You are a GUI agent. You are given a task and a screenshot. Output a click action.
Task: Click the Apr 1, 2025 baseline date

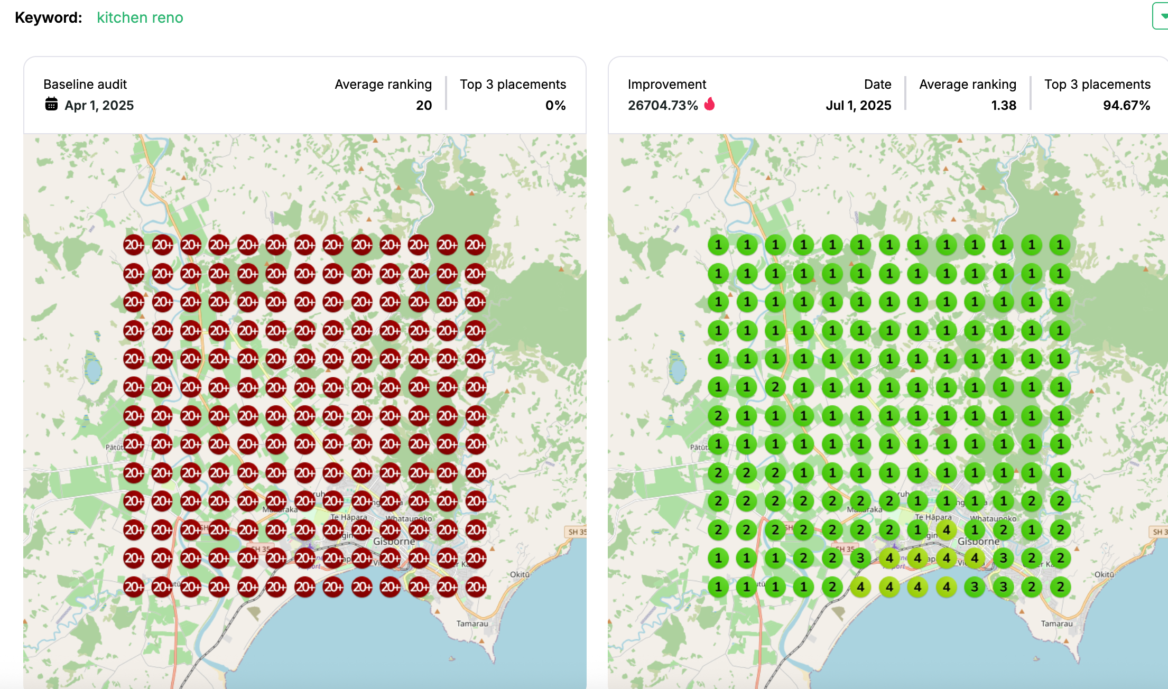99,105
